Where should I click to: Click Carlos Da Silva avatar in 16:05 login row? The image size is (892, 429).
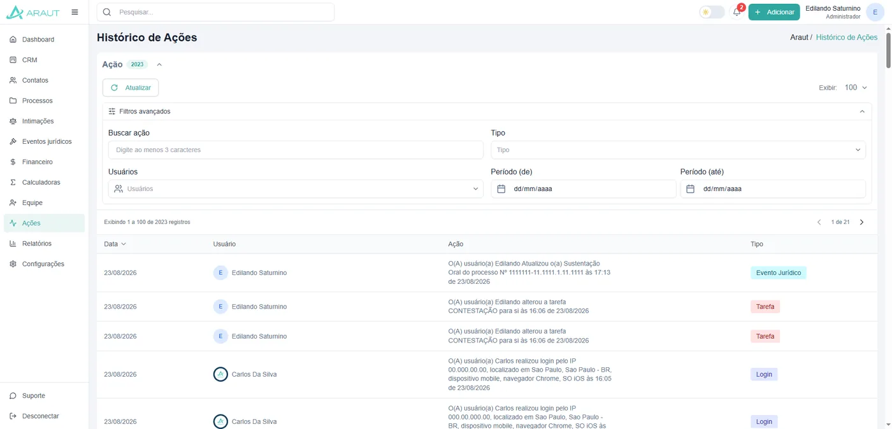click(220, 374)
